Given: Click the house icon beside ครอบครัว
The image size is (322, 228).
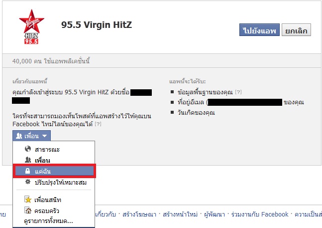Looking at the screenshot, I should tap(28, 211).
